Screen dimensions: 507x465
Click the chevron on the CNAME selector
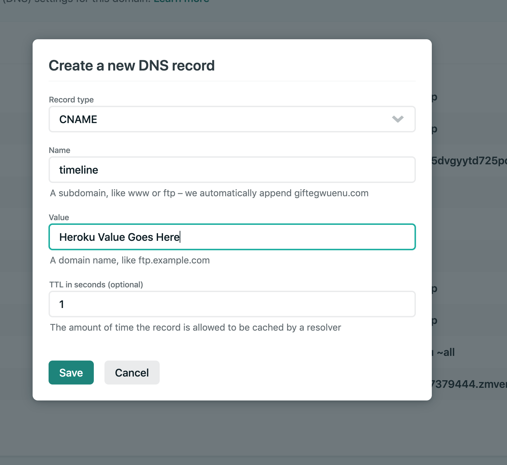coord(398,119)
